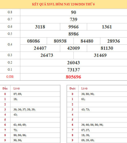Click the G.4 number 42009
Viewport: 127px width, 143px height.
(x=73, y=48)
